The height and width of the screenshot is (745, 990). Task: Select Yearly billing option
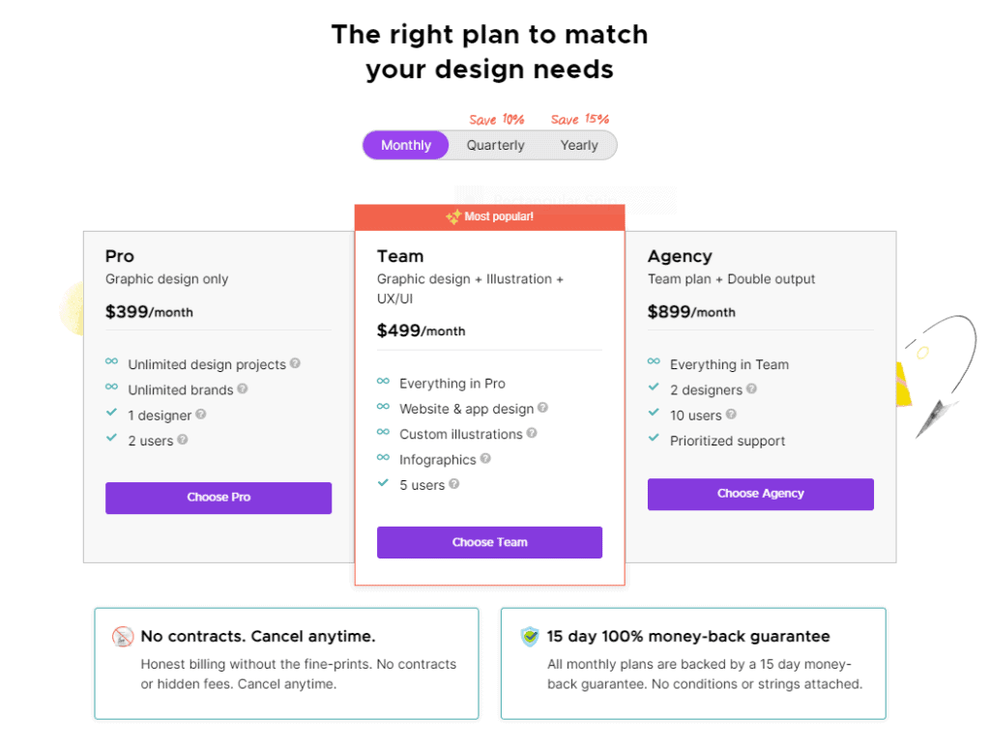(x=579, y=145)
